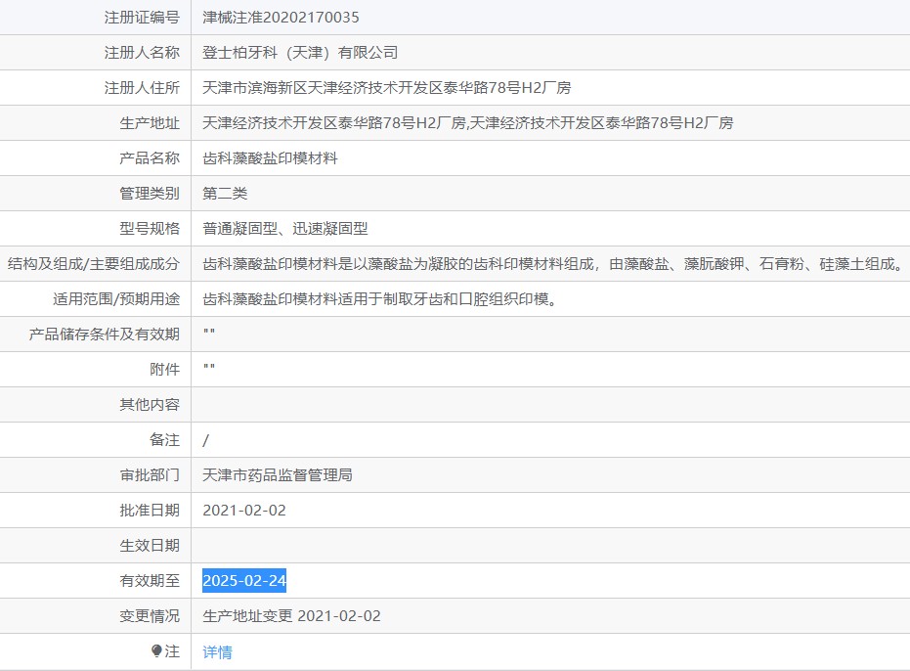Click the 备注 label
The image size is (910, 671).
(x=164, y=440)
